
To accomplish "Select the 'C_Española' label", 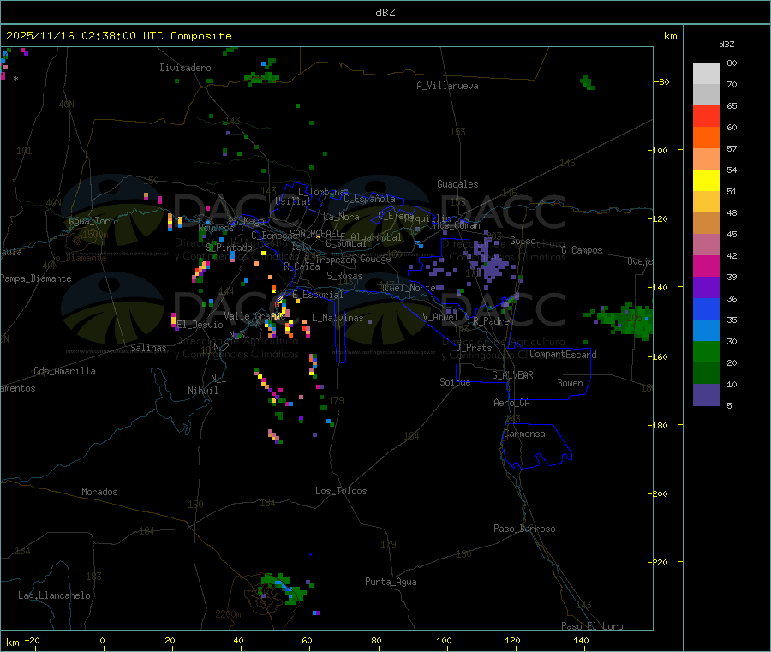I will pos(369,199).
